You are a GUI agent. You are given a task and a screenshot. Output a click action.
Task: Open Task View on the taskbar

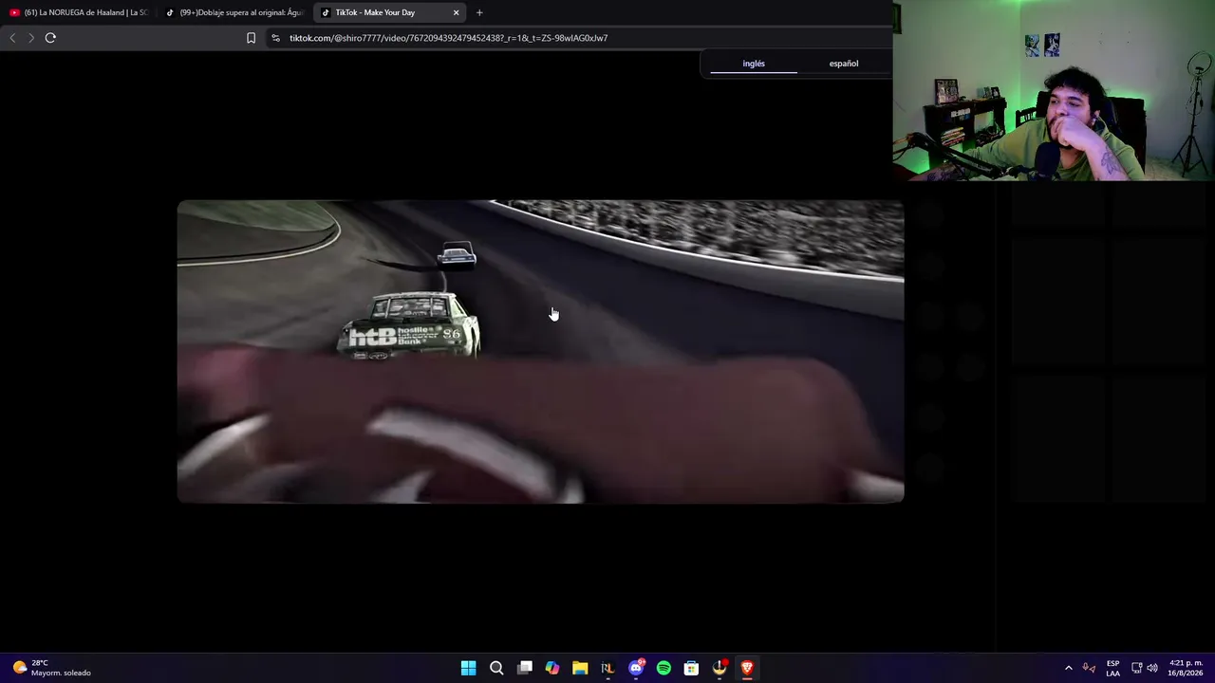pos(524,668)
